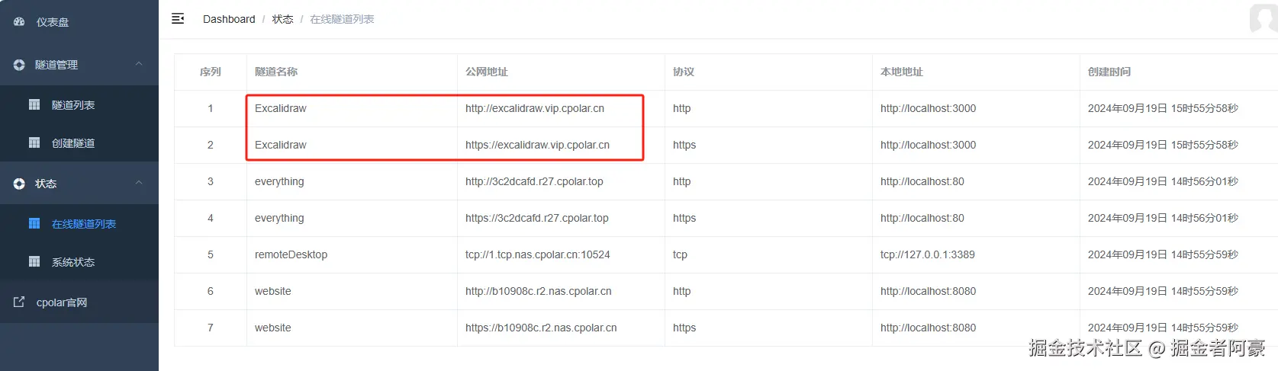Click the 在线隧道列表 grid icon

(34, 223)
